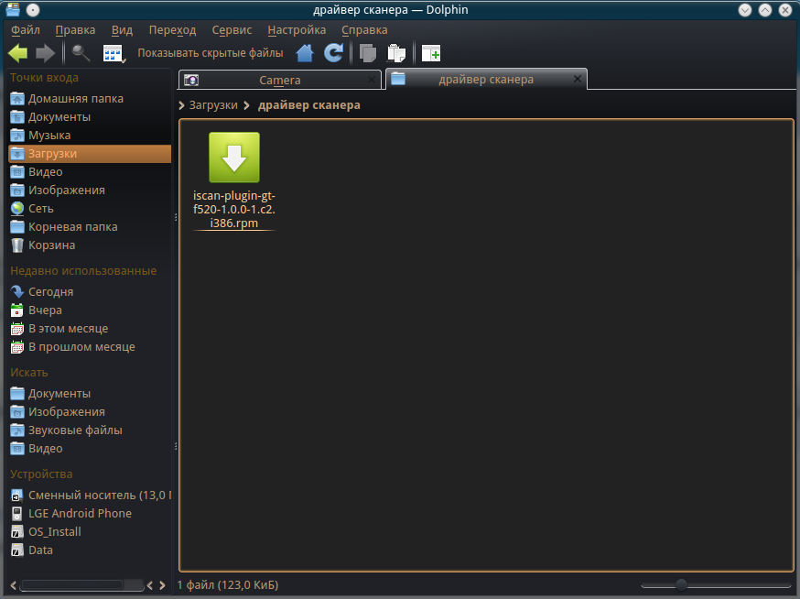Switch to the Camera tab

pos(279,81)
